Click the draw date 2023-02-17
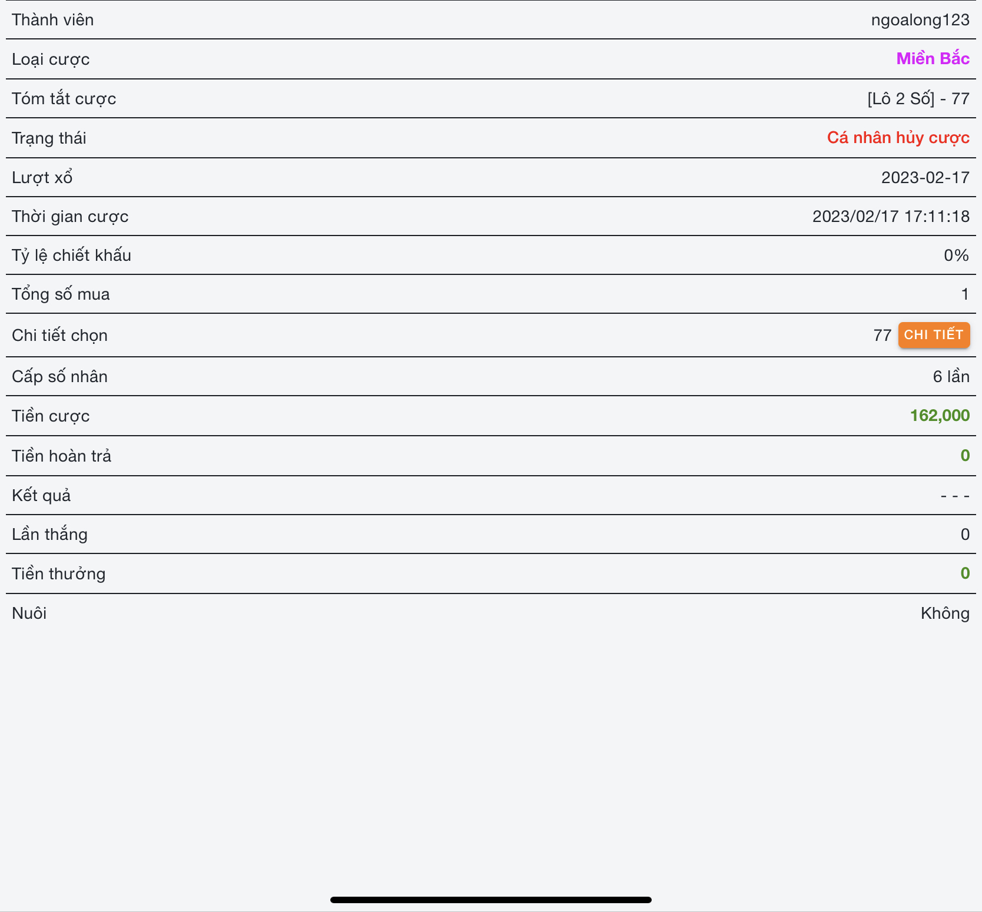 [x=925, y=177]
